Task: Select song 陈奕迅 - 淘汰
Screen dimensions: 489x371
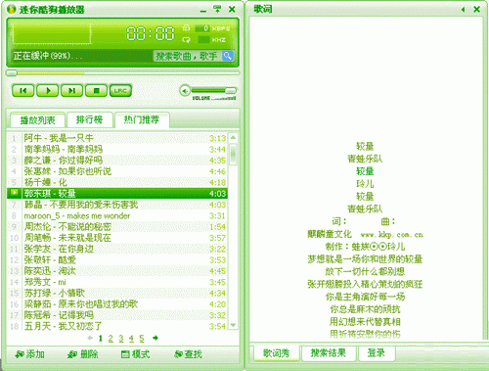Action: [117, 271]
